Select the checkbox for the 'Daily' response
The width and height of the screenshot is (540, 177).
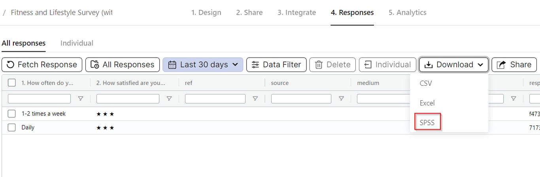12,128
